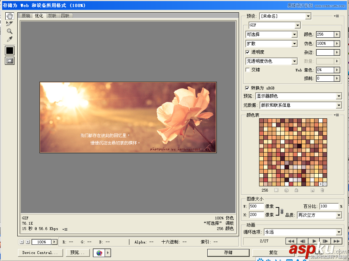Click the black eyedropper color swatch

pos(9,50)
